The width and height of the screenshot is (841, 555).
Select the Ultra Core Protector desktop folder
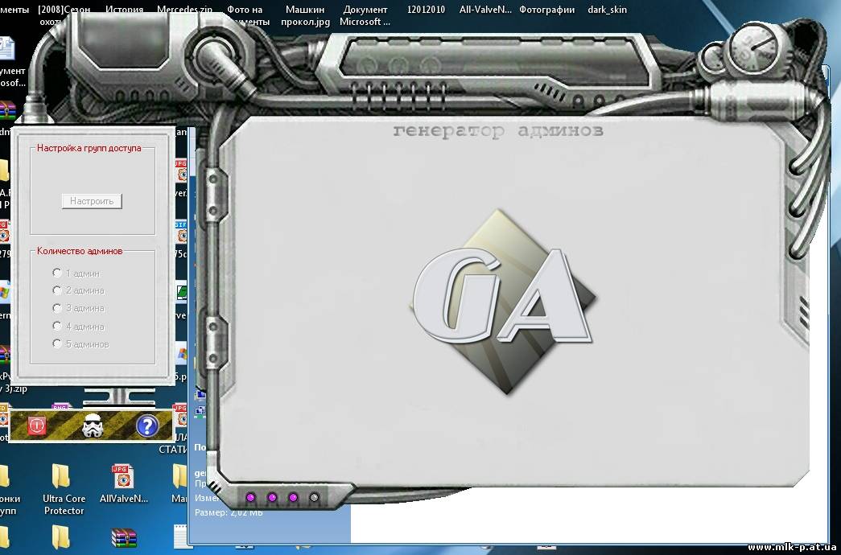pos(64,490)
